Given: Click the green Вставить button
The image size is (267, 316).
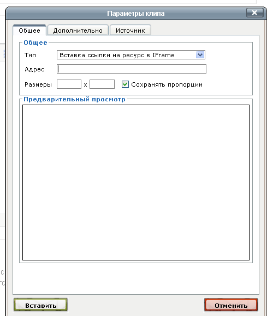Looking at the screenshot, I should point(40,305).
